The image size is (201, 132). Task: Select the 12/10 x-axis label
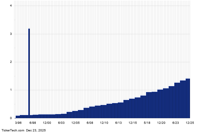(104, 123)
